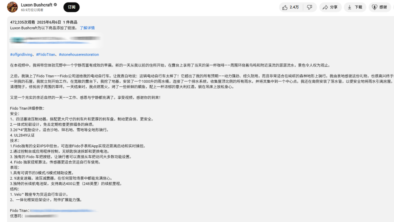Screen dimensions: 394x222
Task: Click the Fiido 独家扭矩算法 line
Action: tap(56, 162)
